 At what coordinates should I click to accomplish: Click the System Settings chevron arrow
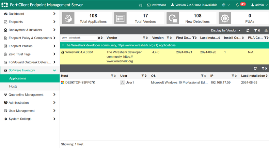click(54, 119)
